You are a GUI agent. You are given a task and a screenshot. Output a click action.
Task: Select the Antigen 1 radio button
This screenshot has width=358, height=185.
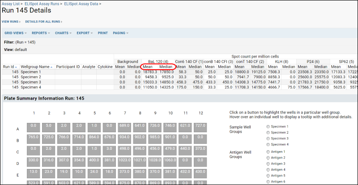(268, 151)
